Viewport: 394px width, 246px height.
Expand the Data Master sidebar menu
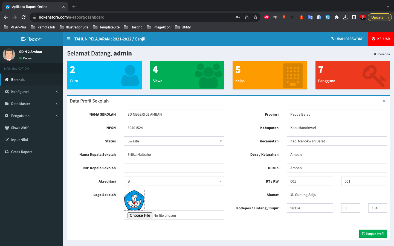31,104
